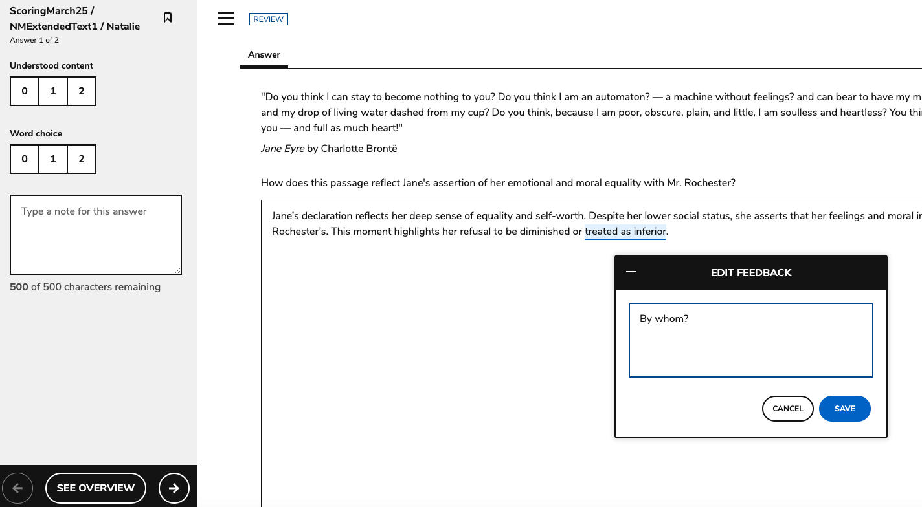Image resolution: width=922 pixels, height=507 pixels.
Task: Switch to the Answer tab
Action: pos(264,55)
